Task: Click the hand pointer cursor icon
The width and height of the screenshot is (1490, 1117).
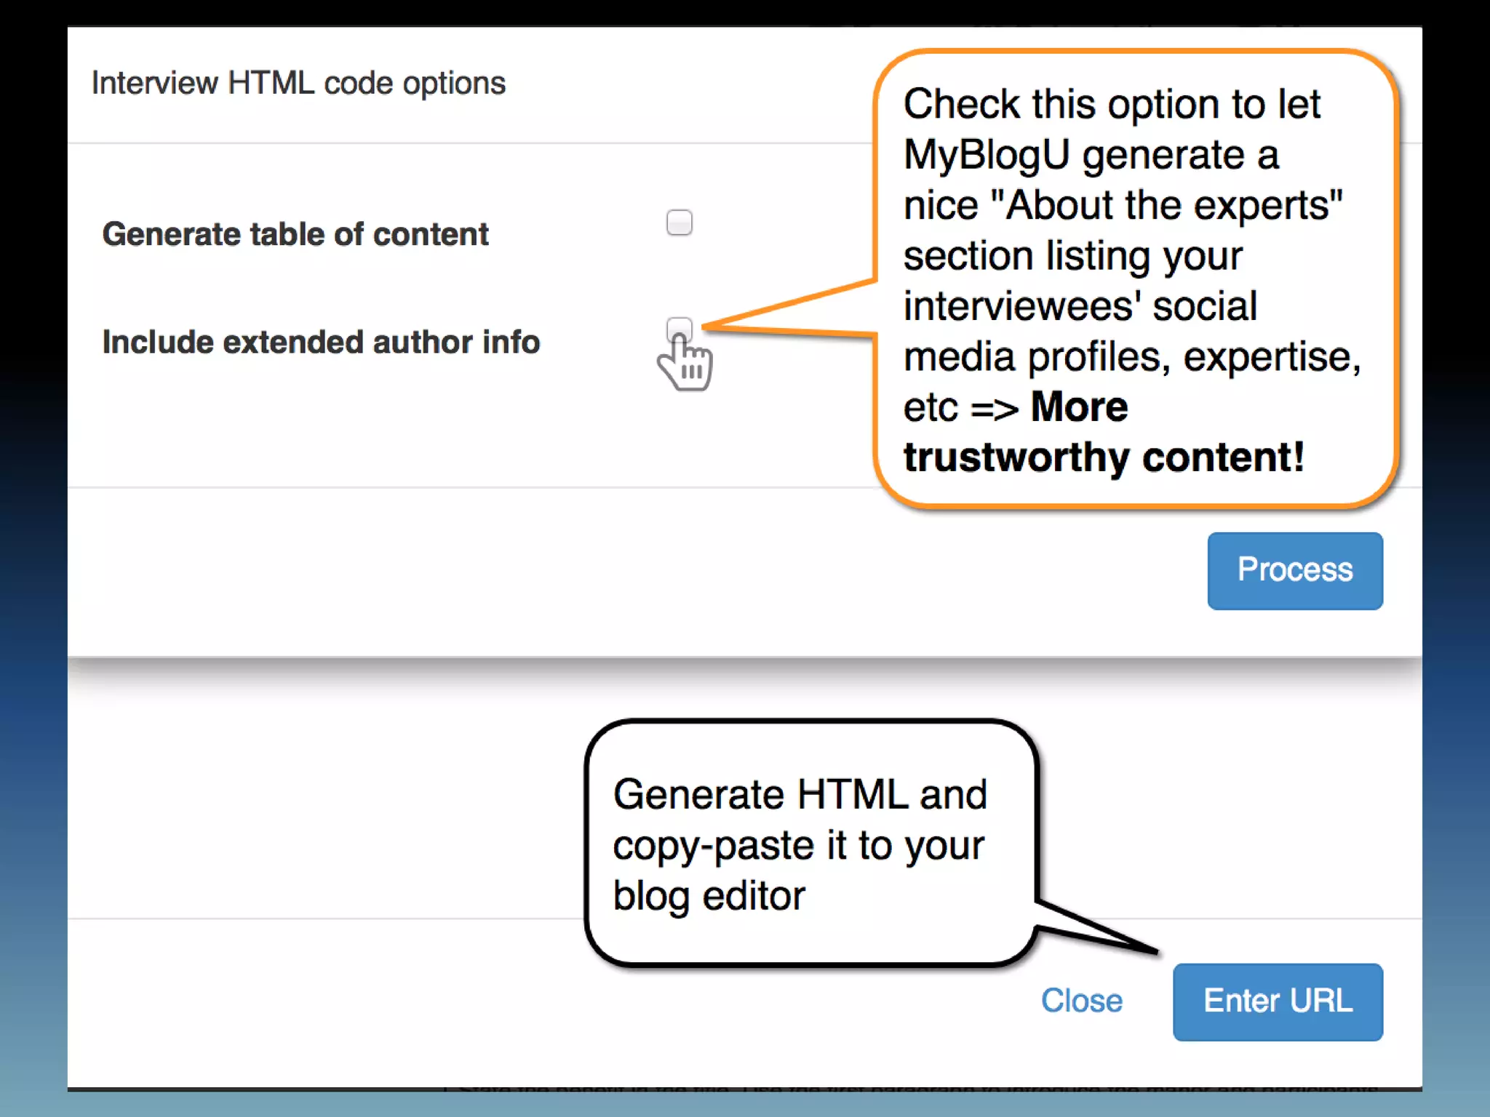Action: (687, 366)
